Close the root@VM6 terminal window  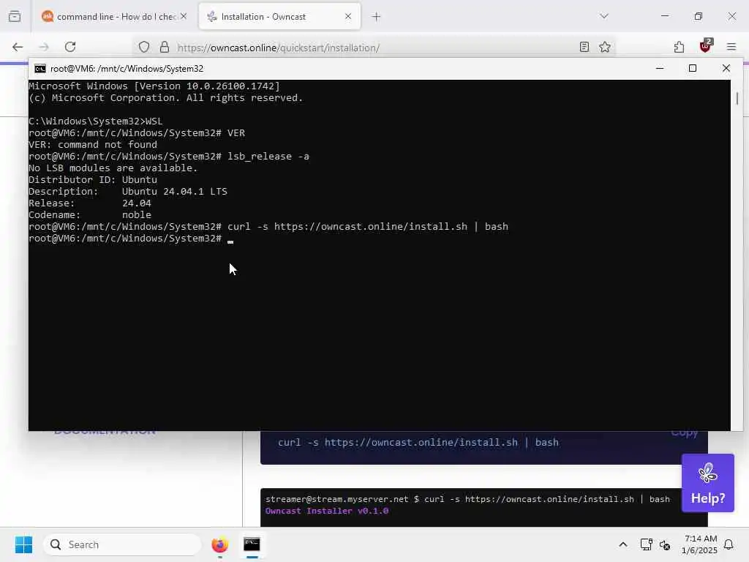point(726,68)
